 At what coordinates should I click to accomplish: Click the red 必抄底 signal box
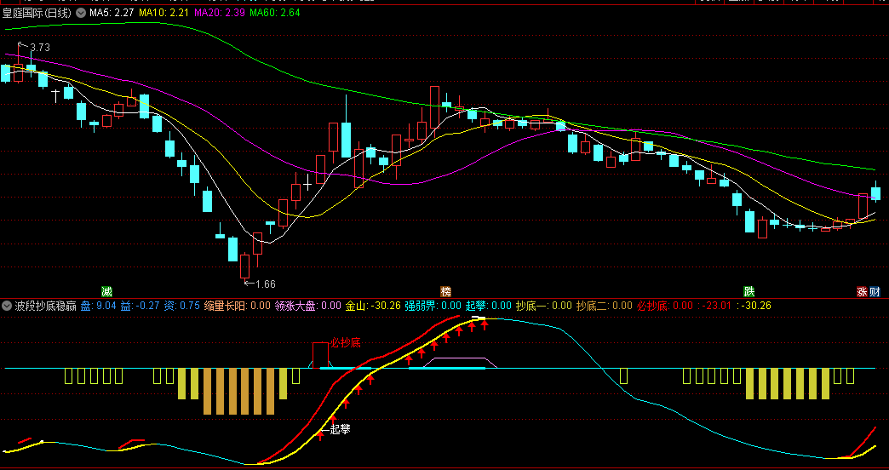click(320, 355)
